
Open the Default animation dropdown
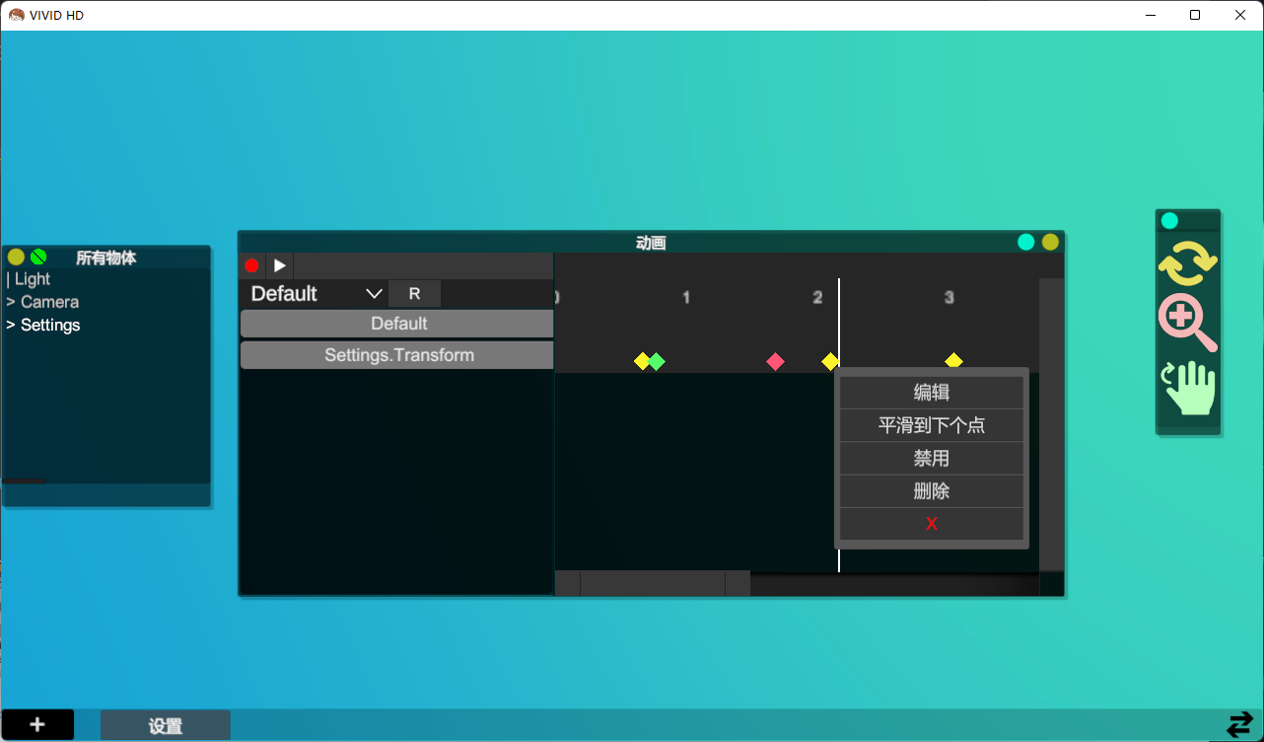pos(316,293)
